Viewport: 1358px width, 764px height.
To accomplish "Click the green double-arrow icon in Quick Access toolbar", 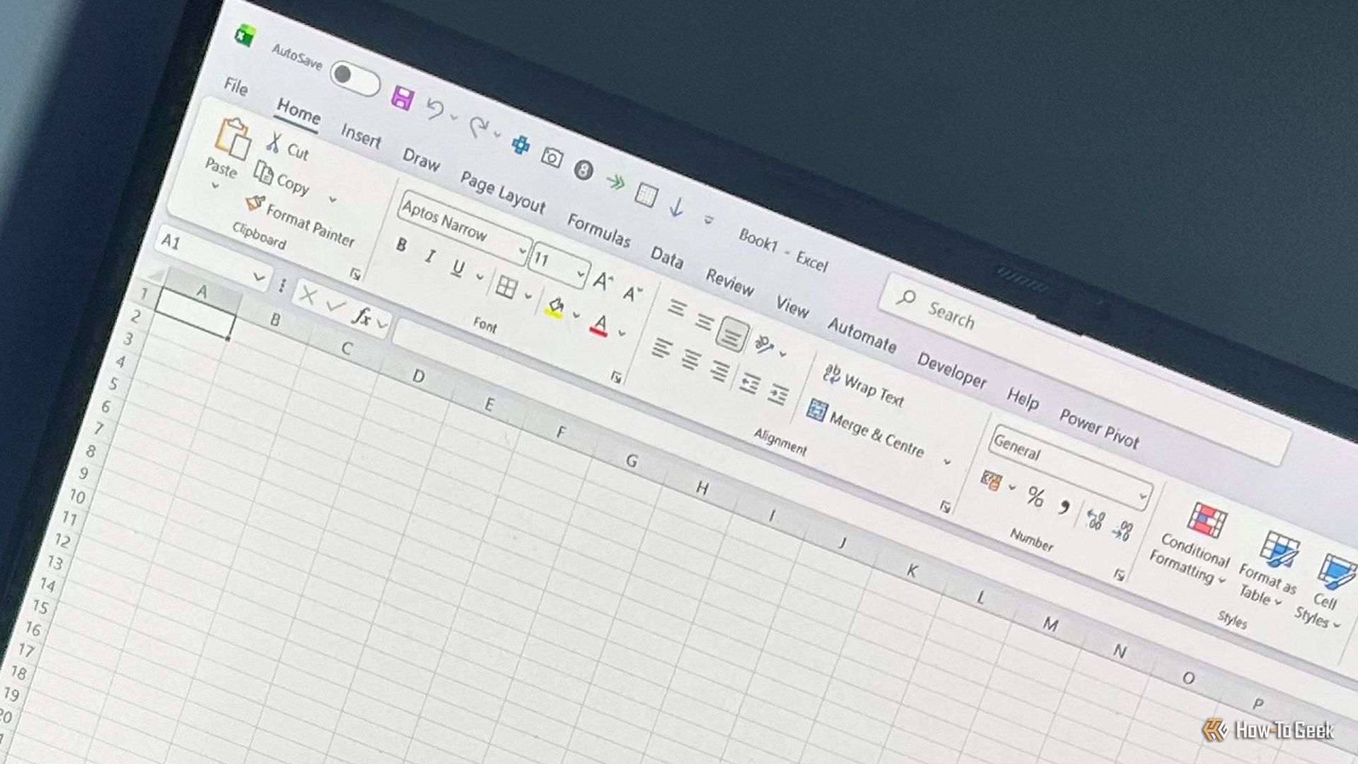I will (x=615, y=183).
